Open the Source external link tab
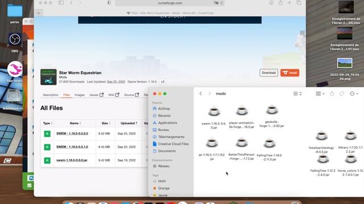Viewport: 364px width, 204px height. click(131, 95)
